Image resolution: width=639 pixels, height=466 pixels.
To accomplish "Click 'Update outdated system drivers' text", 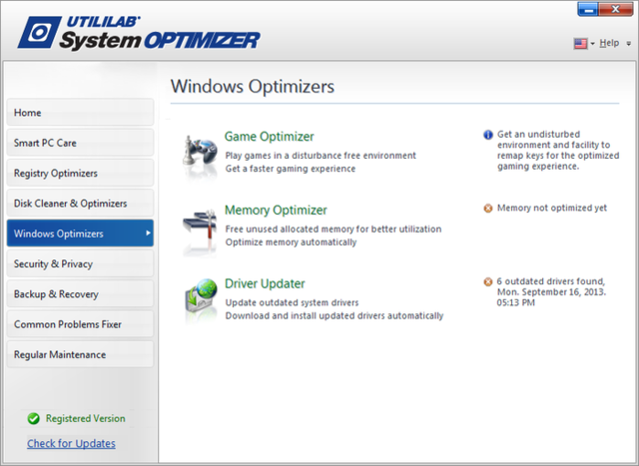I will [x=292, y=302].
